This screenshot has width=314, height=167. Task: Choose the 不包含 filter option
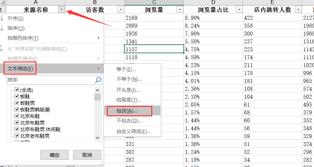[x=133, y=121]
